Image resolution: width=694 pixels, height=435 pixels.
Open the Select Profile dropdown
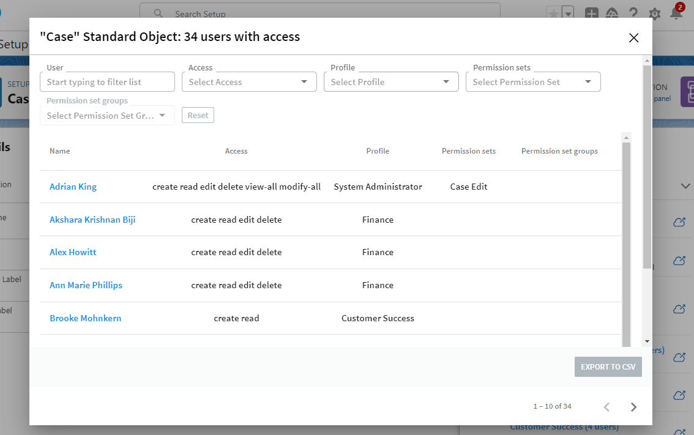pyautogui.click(x=391, y=81)
